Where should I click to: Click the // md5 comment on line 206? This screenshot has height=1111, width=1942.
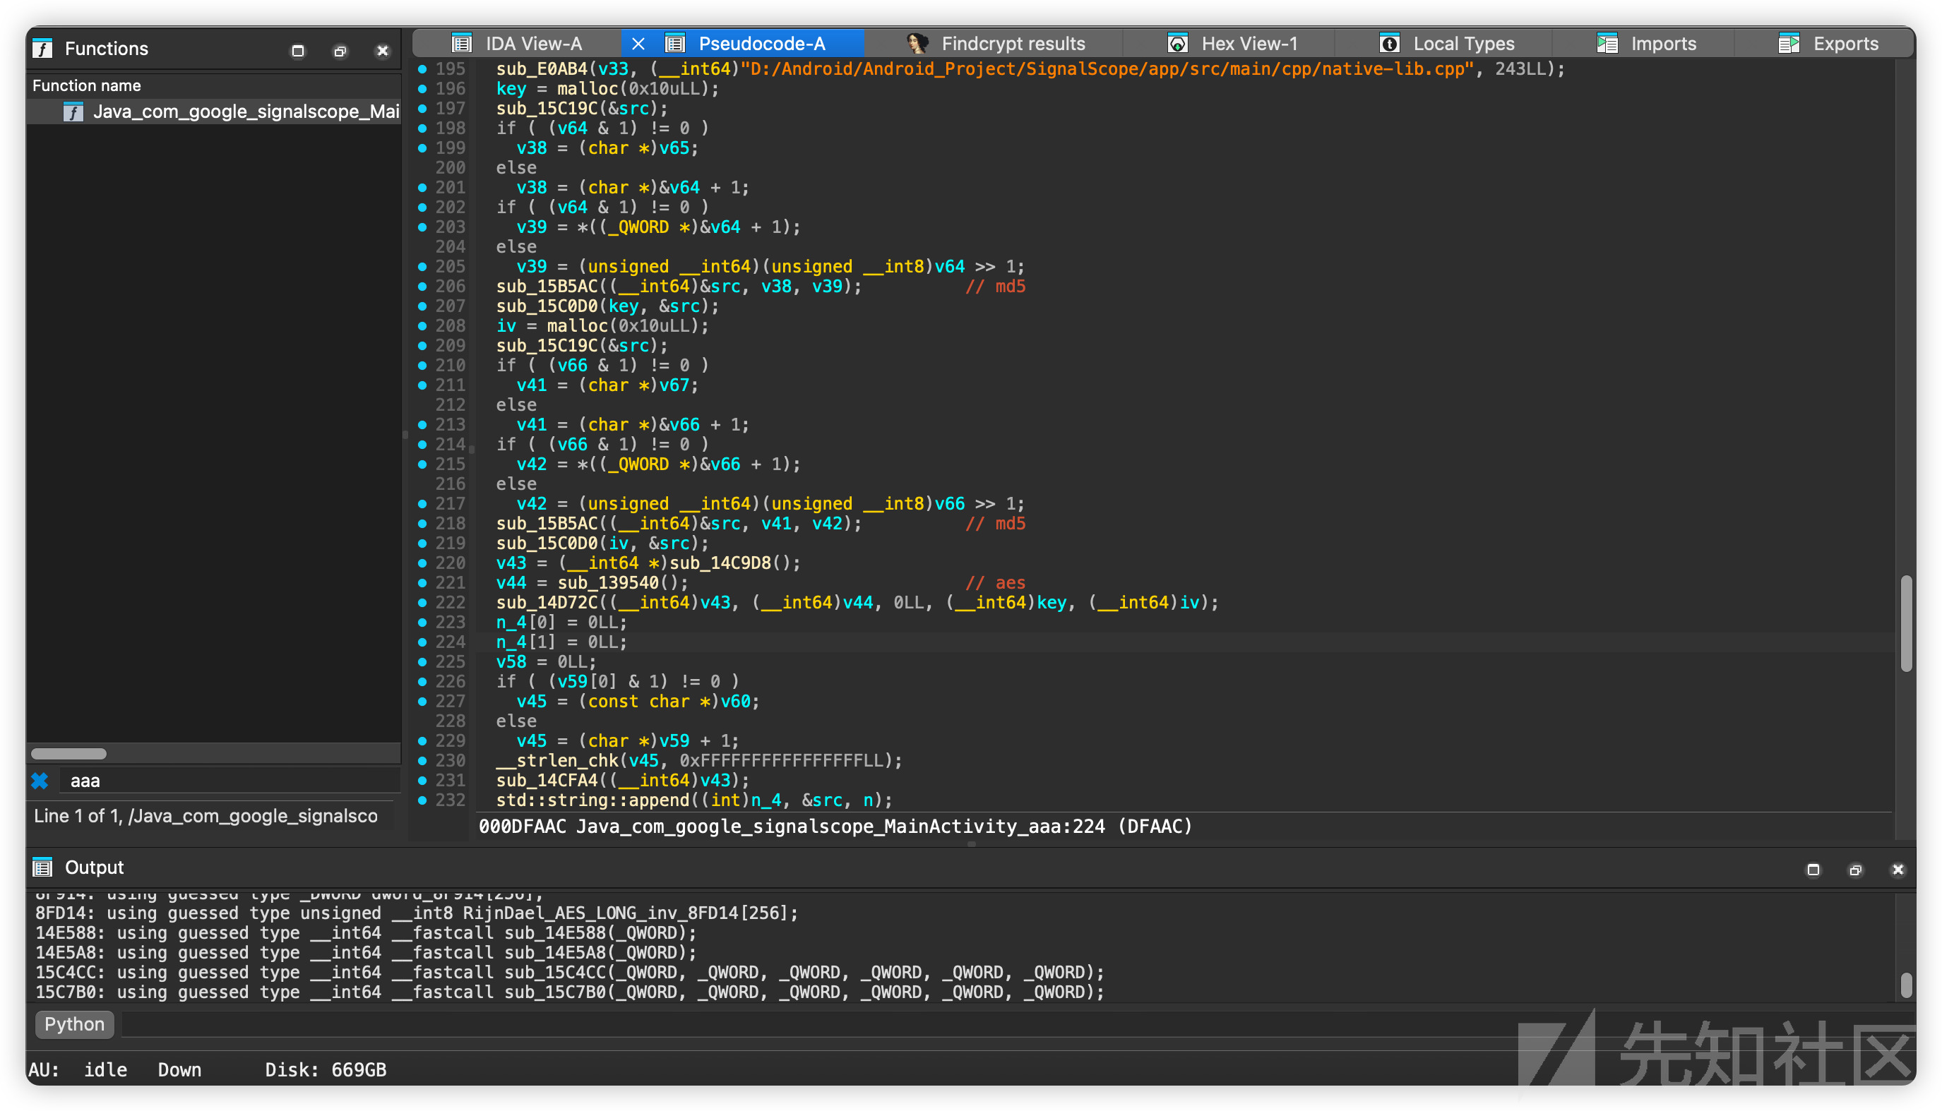click(x=995, y=286)
